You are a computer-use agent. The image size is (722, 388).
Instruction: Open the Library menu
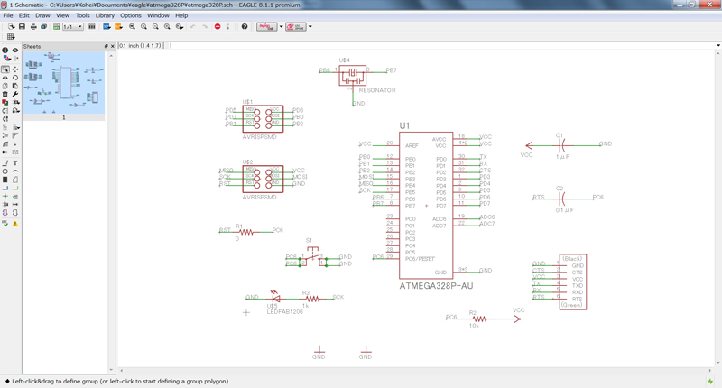pyautogui.click(x=105, y=15)
